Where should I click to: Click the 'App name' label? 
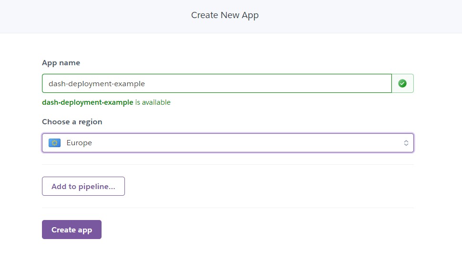pos(61,63)
